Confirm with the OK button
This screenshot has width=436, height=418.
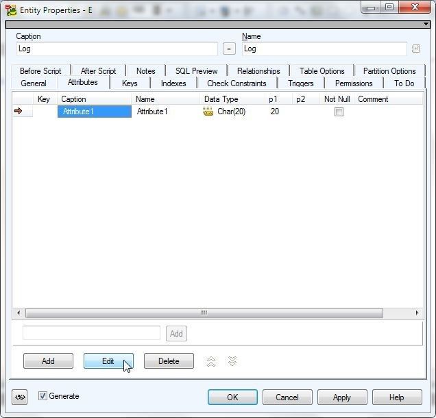tap(232, 397)
